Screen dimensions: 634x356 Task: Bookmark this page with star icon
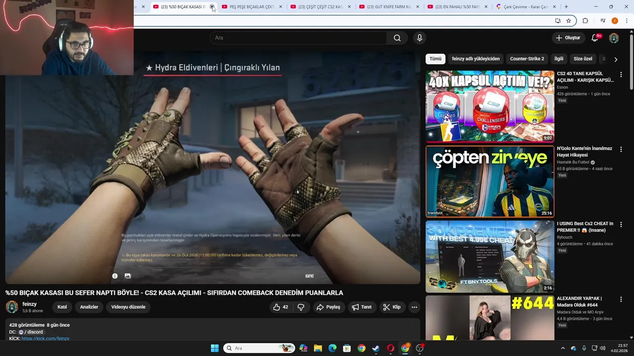[569, 21]
